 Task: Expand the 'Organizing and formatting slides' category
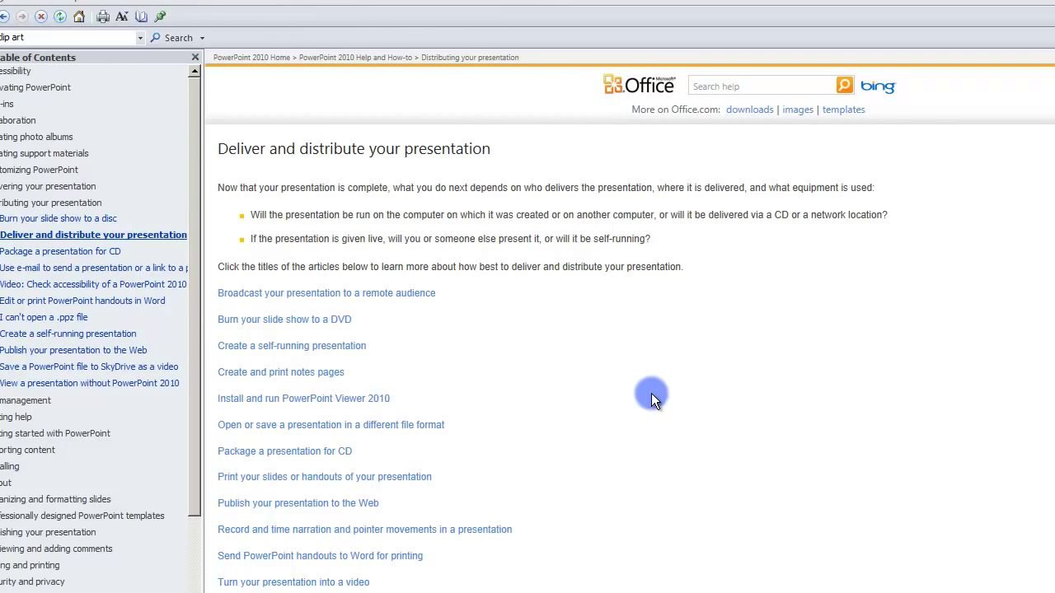[x=55, y=499]
